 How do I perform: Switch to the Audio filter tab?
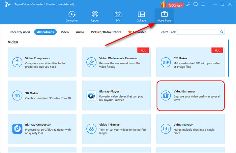(80, 32)
